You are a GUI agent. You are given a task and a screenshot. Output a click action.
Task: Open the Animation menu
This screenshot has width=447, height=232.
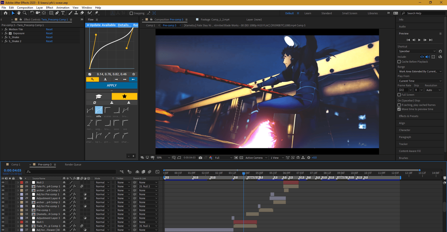(63, 8)
